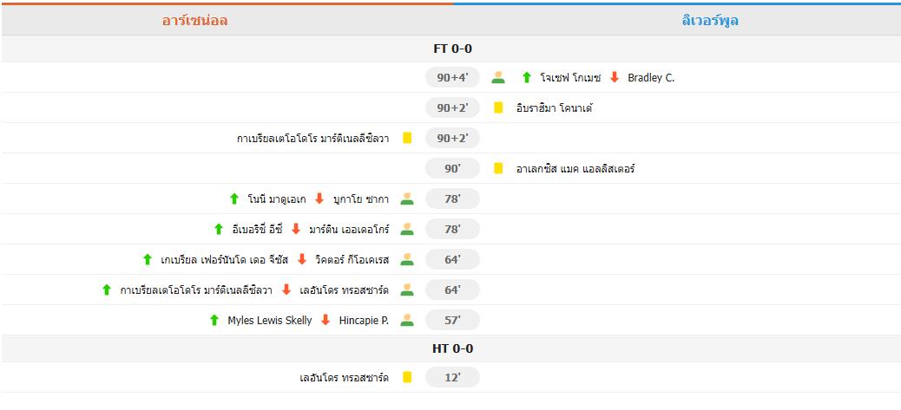Click the 90+2' badge in Martinelli's yellow card row
The height and width of the screenshot is (410, 901).
(452, 138)
